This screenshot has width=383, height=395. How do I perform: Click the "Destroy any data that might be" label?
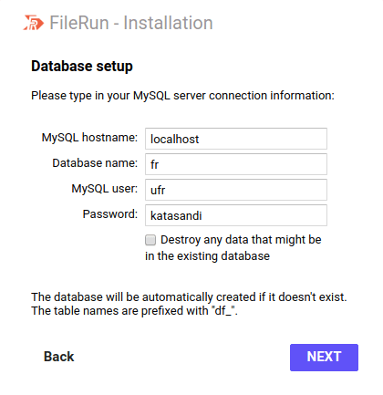[241, 240]
